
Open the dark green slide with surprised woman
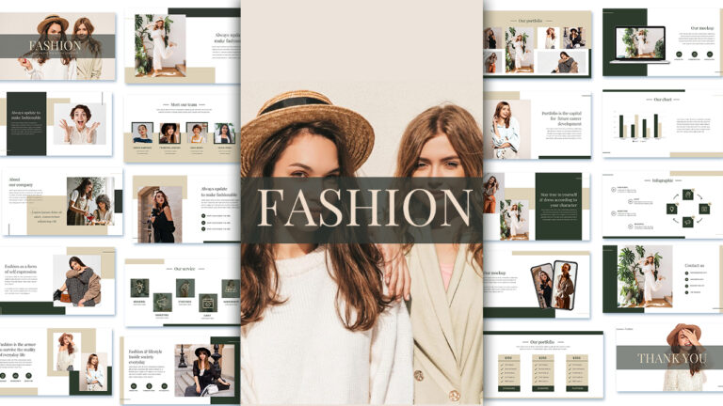(x=56, y=123)
